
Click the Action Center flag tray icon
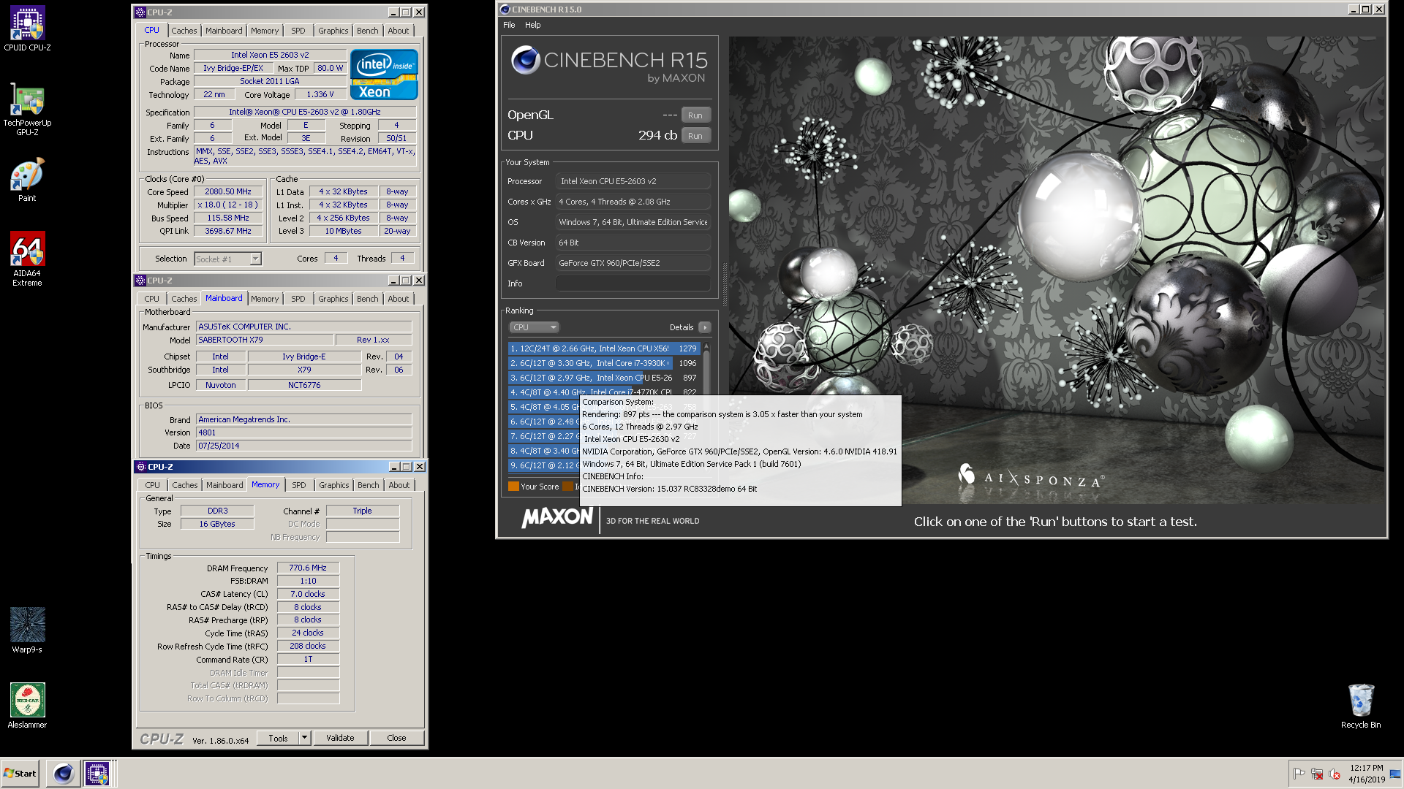1299,774
